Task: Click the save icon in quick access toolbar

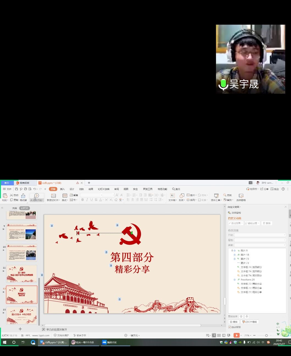Action: [16, 189]
